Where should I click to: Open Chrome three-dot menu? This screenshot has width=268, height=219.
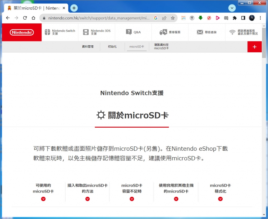coord(260,18)
